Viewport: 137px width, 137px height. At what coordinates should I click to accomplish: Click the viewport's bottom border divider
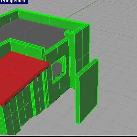[x=68, y=135]
